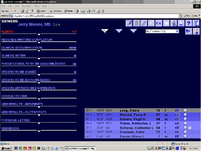Open the Help menu in browser

pyautogui.click(x=44, y=6)
